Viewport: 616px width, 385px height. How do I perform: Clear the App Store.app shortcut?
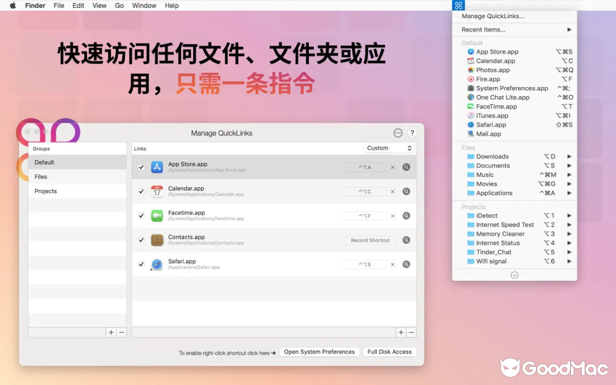393,167
